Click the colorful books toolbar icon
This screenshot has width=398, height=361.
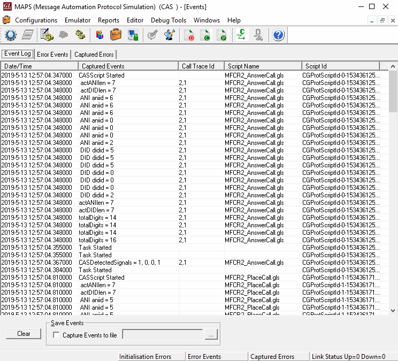[99, 35]
